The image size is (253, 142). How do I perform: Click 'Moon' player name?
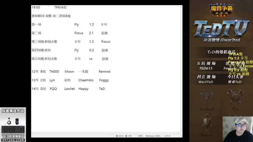[69, 72]
